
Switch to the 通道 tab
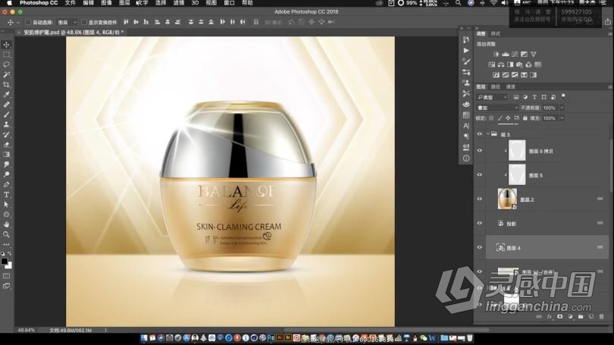tap(511, 86)
